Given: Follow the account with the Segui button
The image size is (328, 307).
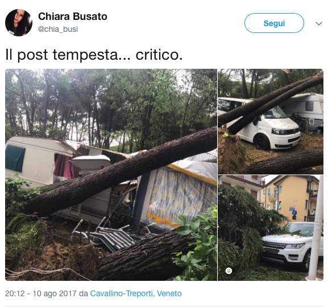Looking at the screenshot, I should point(274,23).
